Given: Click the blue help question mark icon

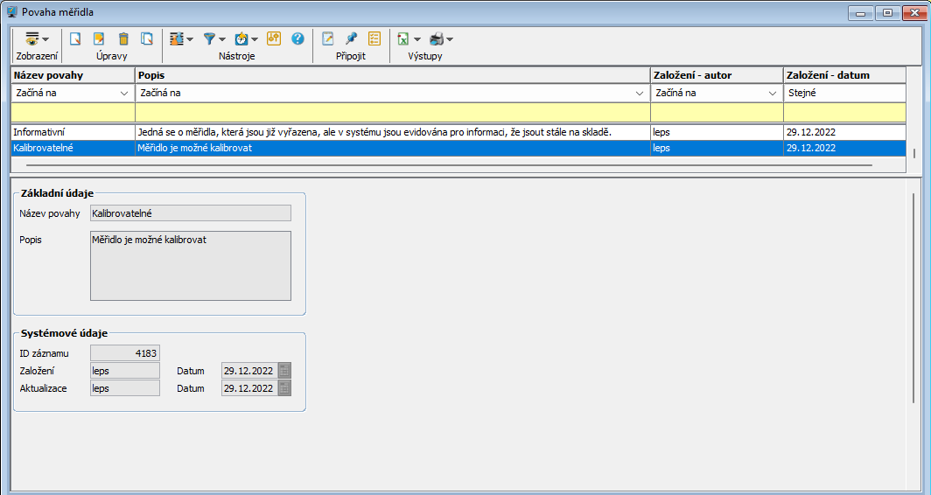Looking at the screenshot, I should pos(297,39).
